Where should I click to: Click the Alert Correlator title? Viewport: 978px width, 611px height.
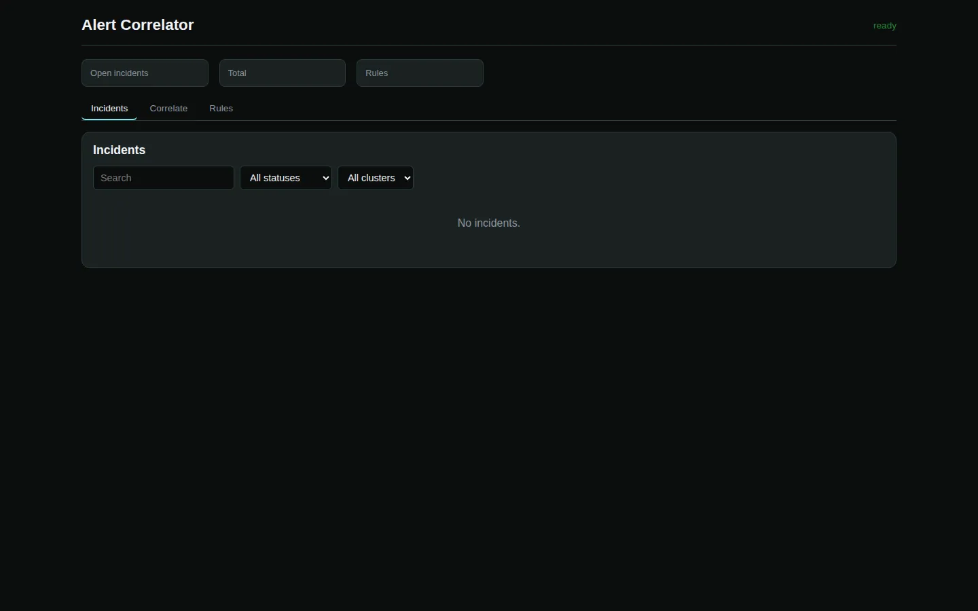(x=138, y=25)
